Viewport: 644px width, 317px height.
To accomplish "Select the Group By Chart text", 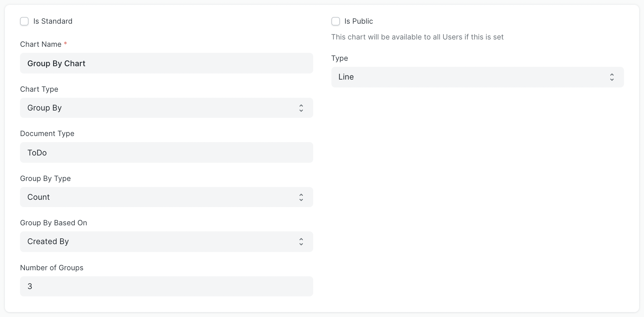I will (56, 63).
